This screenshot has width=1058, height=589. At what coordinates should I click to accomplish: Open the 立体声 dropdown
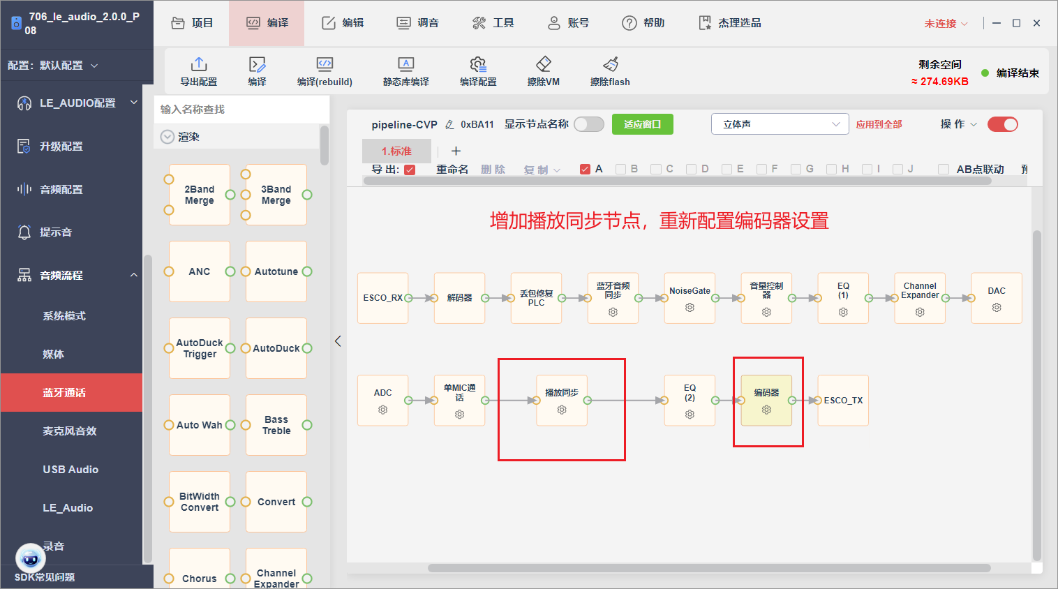click(x=780, y=124)
